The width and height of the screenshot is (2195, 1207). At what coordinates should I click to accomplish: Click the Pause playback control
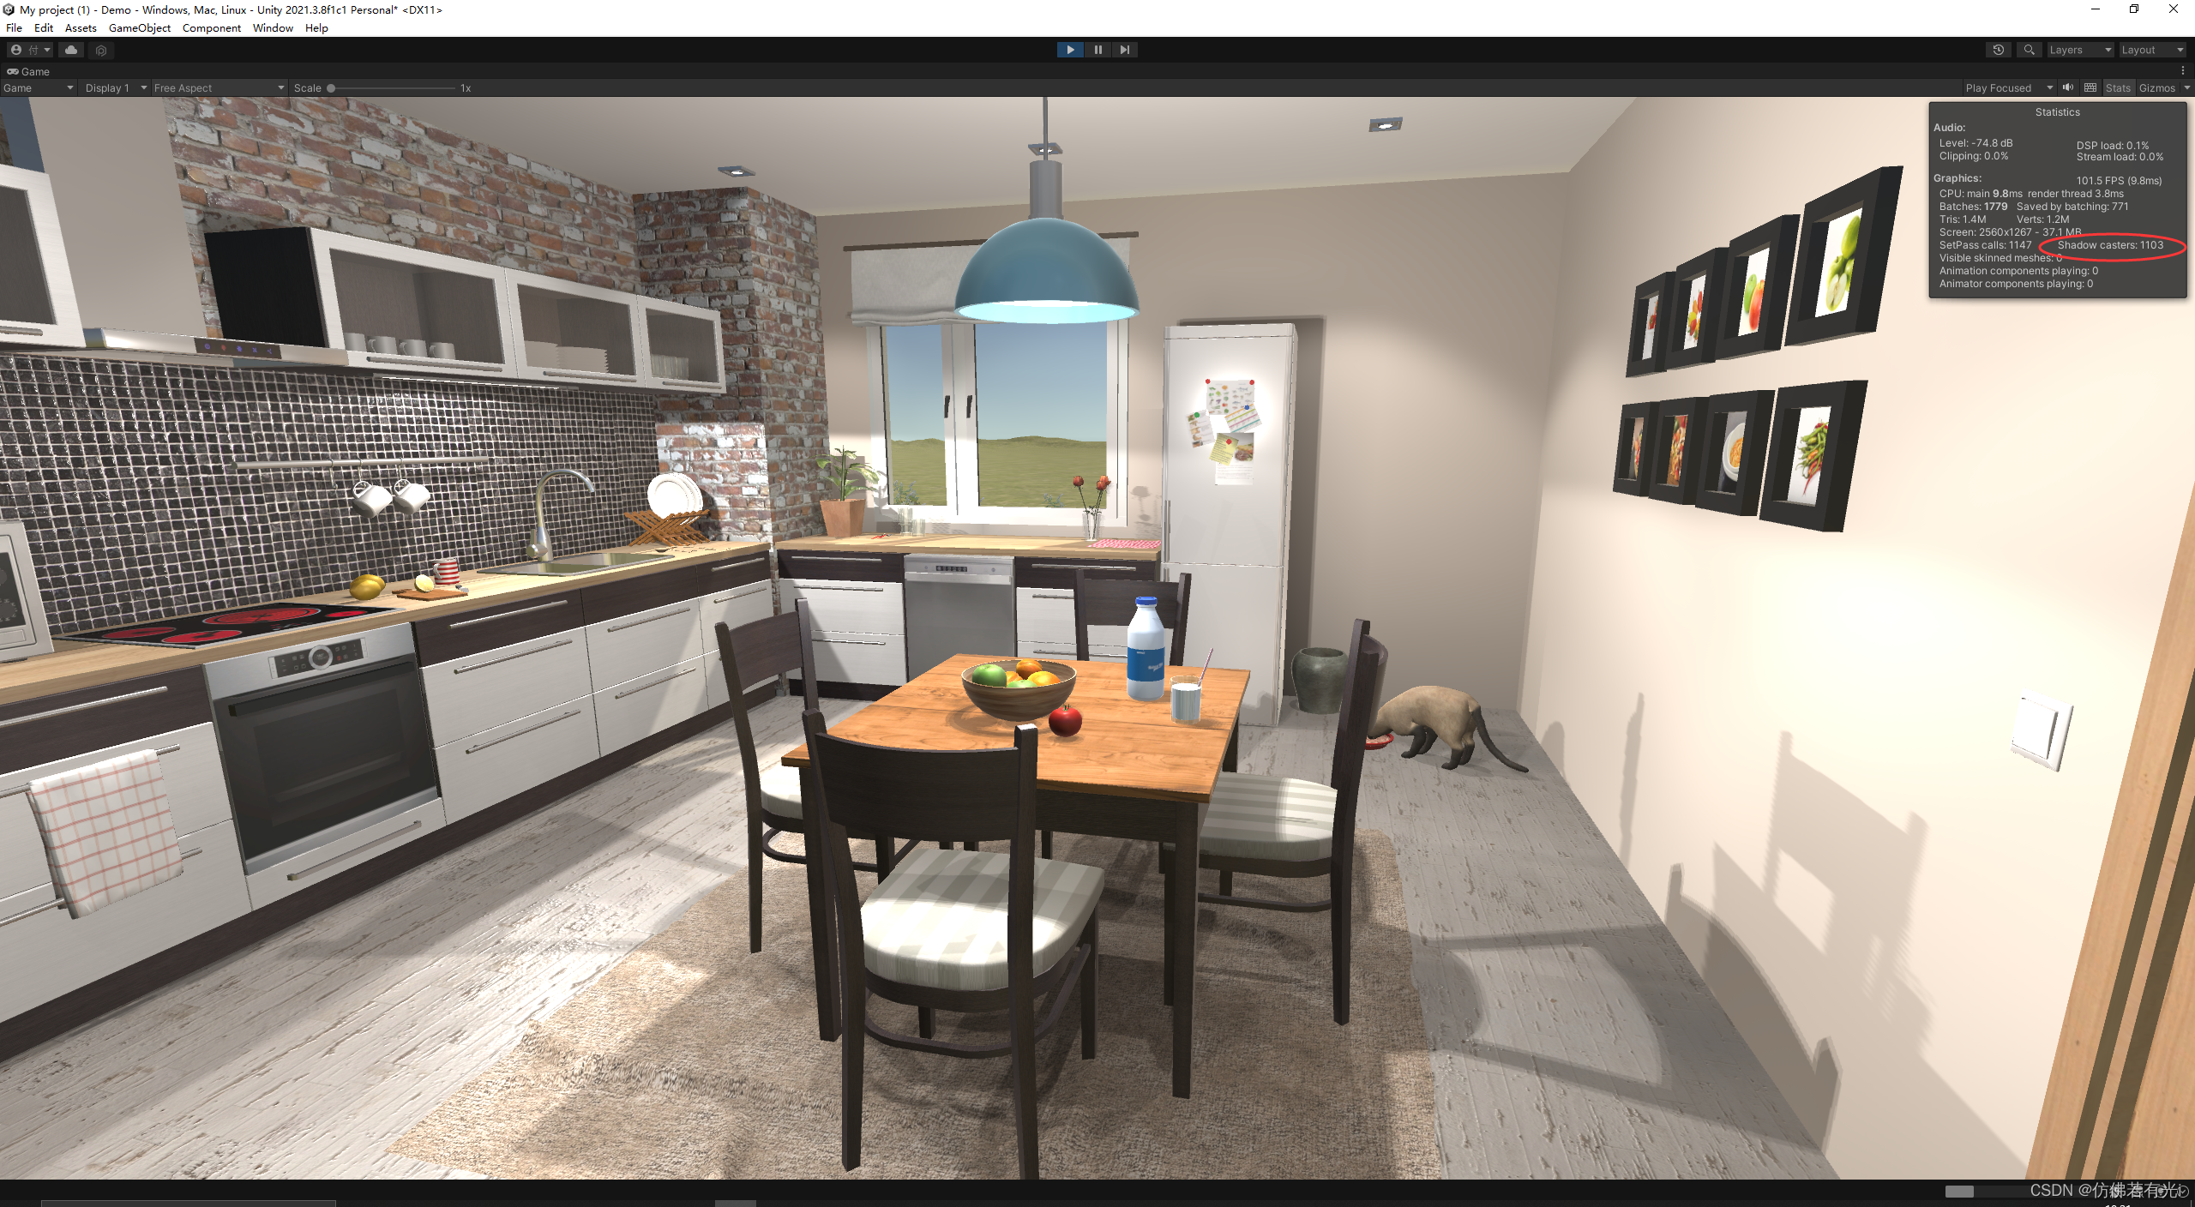1097,49
